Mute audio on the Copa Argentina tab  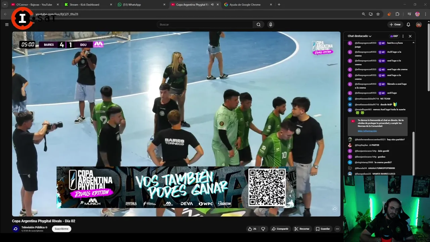click(212, 5)
